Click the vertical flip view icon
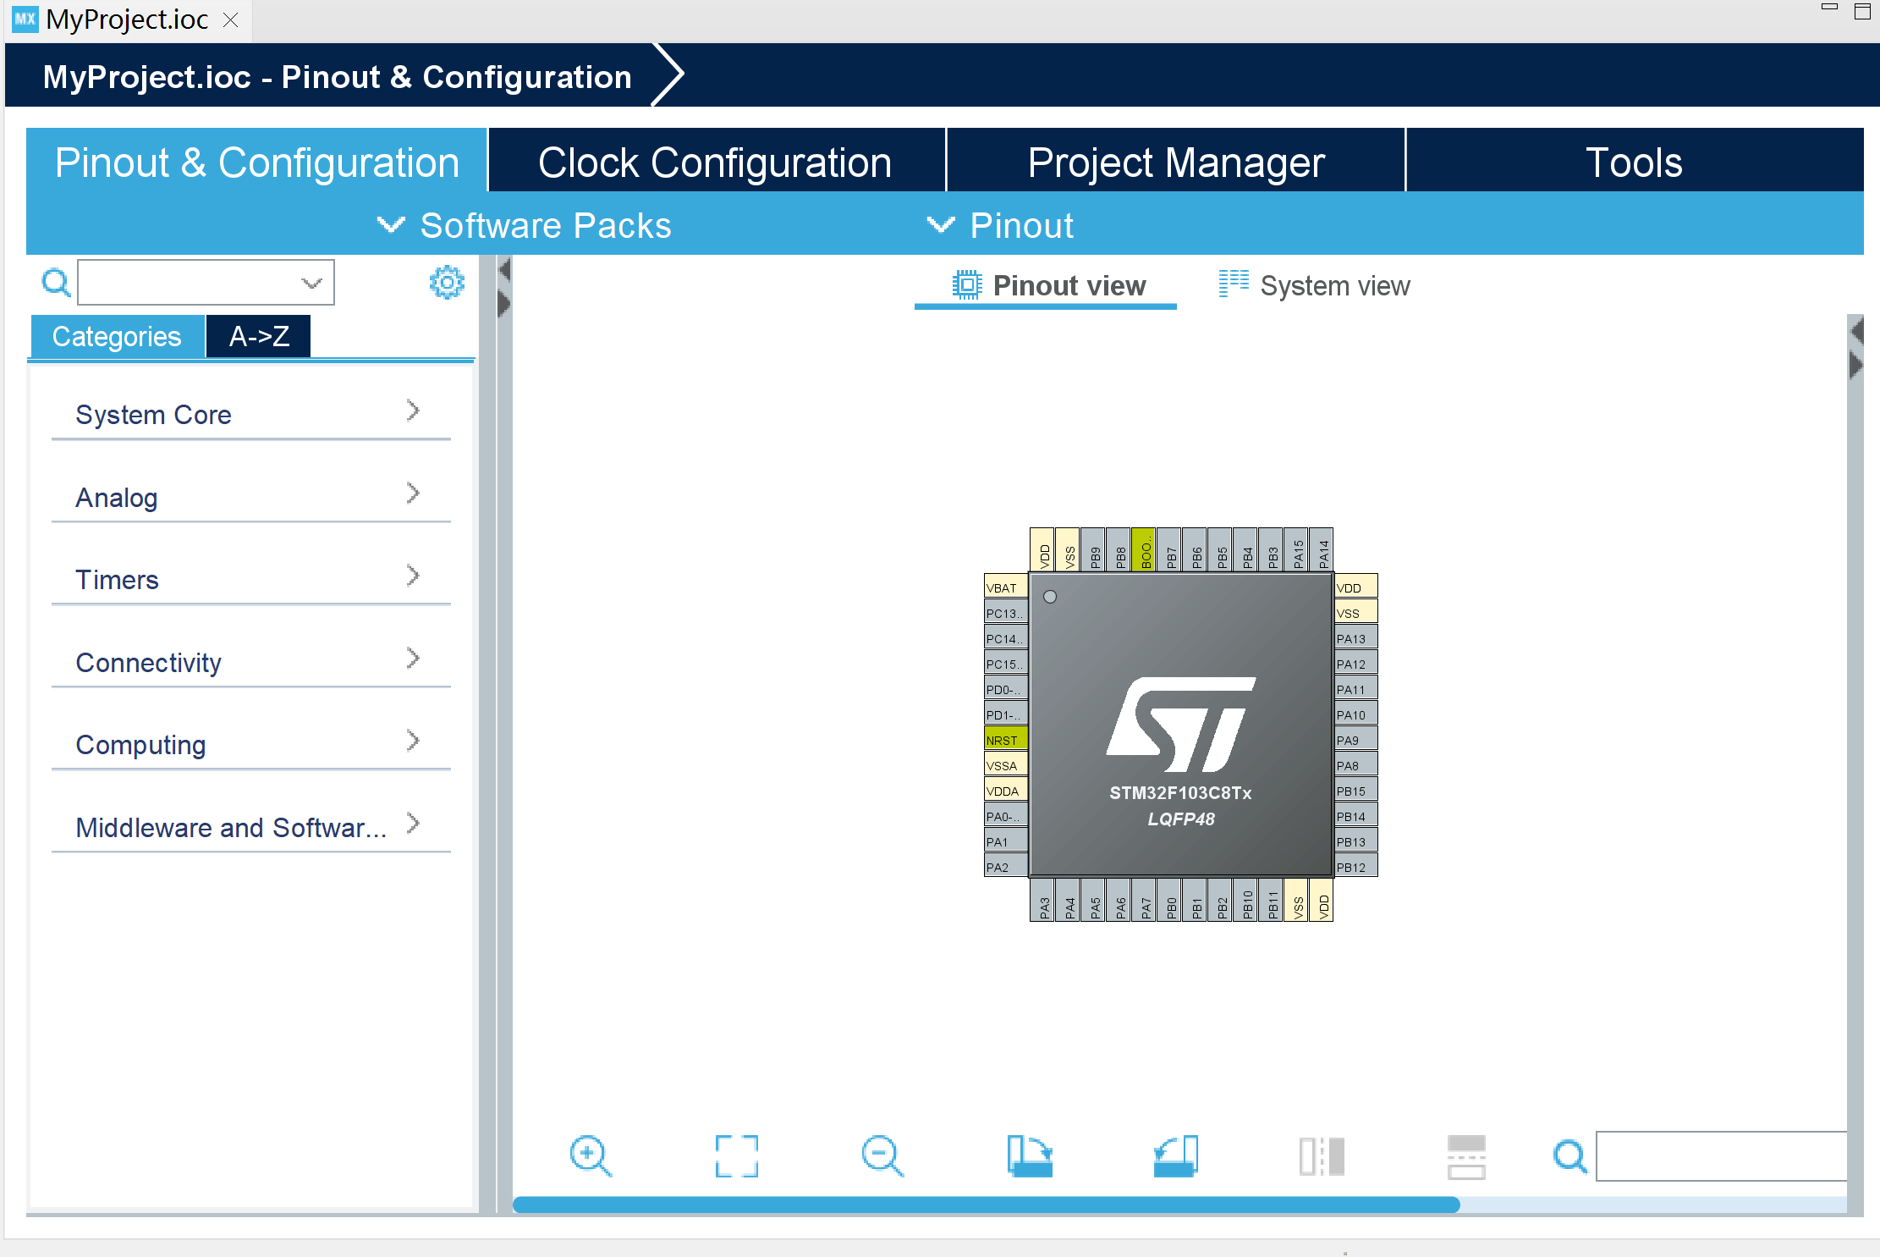Screen dimensions: 1880x1257 coord(1322,1155)
